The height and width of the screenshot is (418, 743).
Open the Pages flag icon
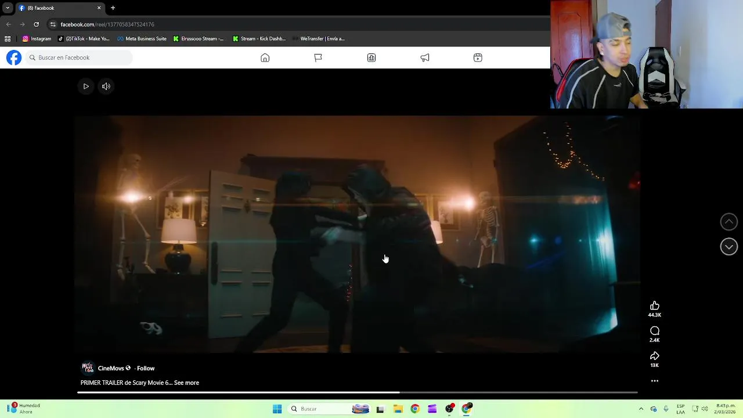[x=318, y=57]
